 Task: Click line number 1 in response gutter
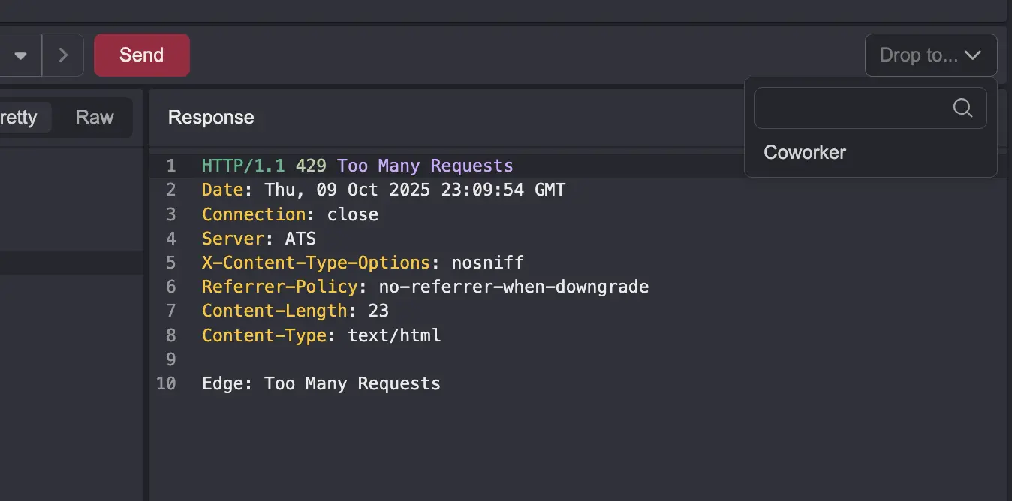coord(170,166)
